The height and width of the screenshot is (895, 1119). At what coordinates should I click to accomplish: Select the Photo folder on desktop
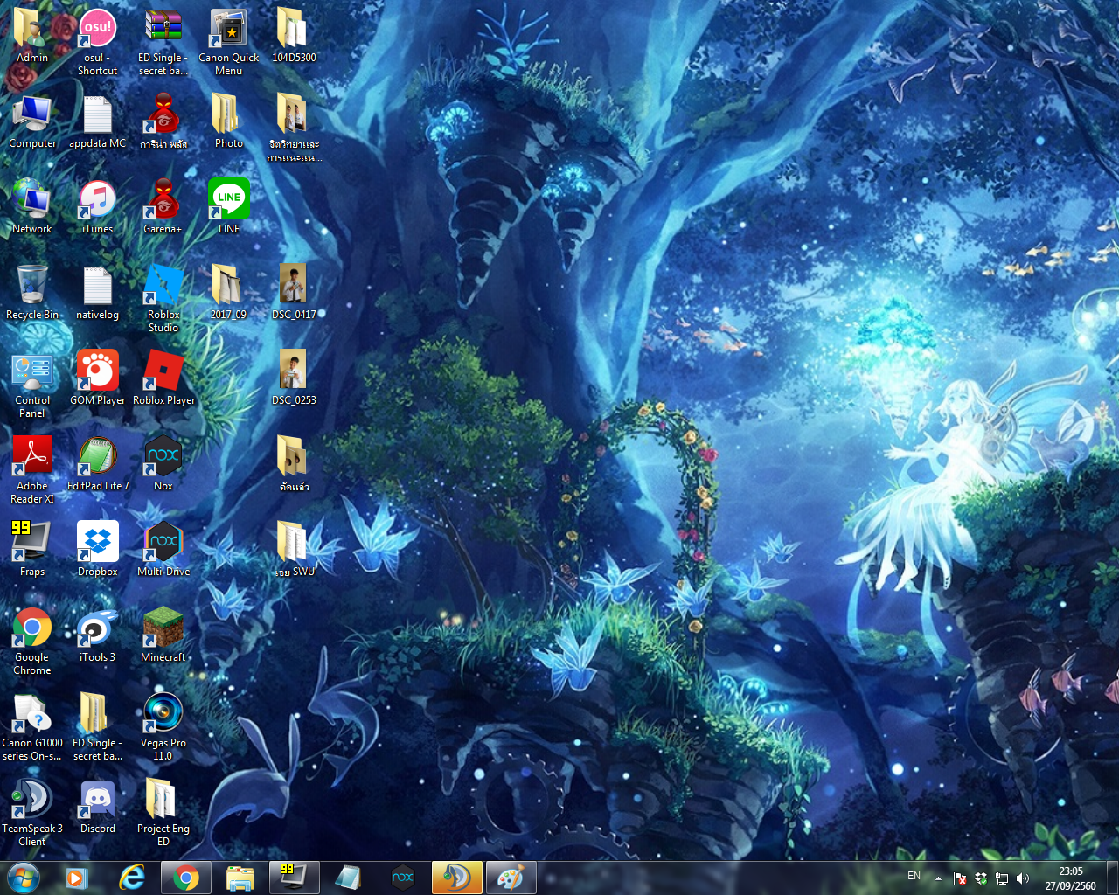coord(229,121)
